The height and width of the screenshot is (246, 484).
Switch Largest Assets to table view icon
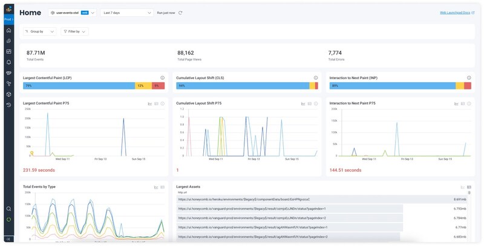pyautogui.click(x=469, y=187)
